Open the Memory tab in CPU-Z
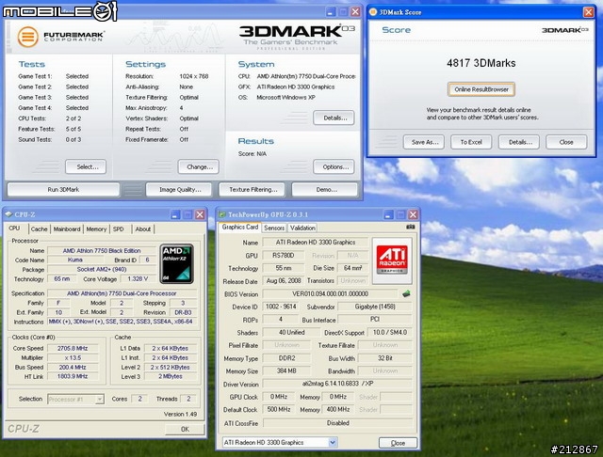603x457 pixels. (x=96, y=229)
